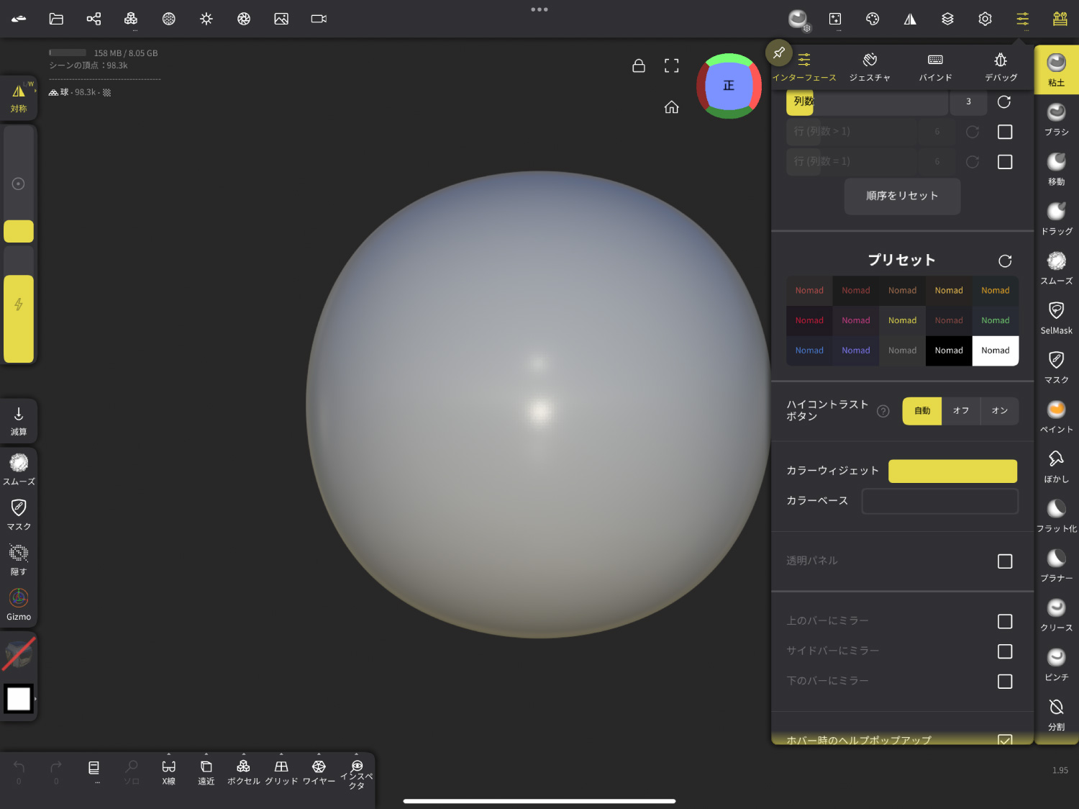Set ハイコントラストボタン to オン

(x=999, y=411)
